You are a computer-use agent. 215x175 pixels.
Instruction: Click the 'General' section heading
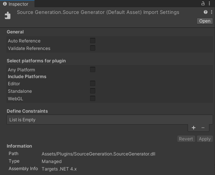pos(15,32)
